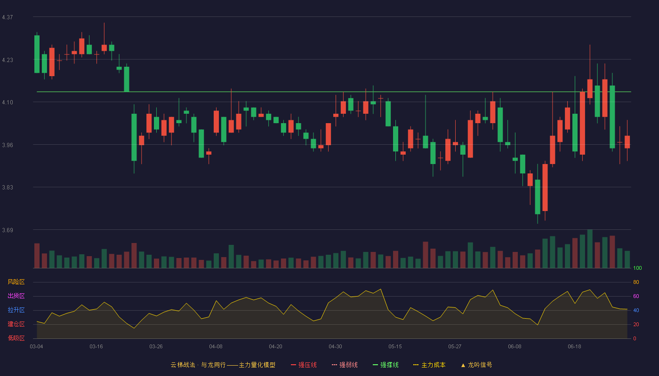Viewport: 659px width, 376px height.
Task: Click the 4.10 price axis label
Action: (x=8, y=102)
